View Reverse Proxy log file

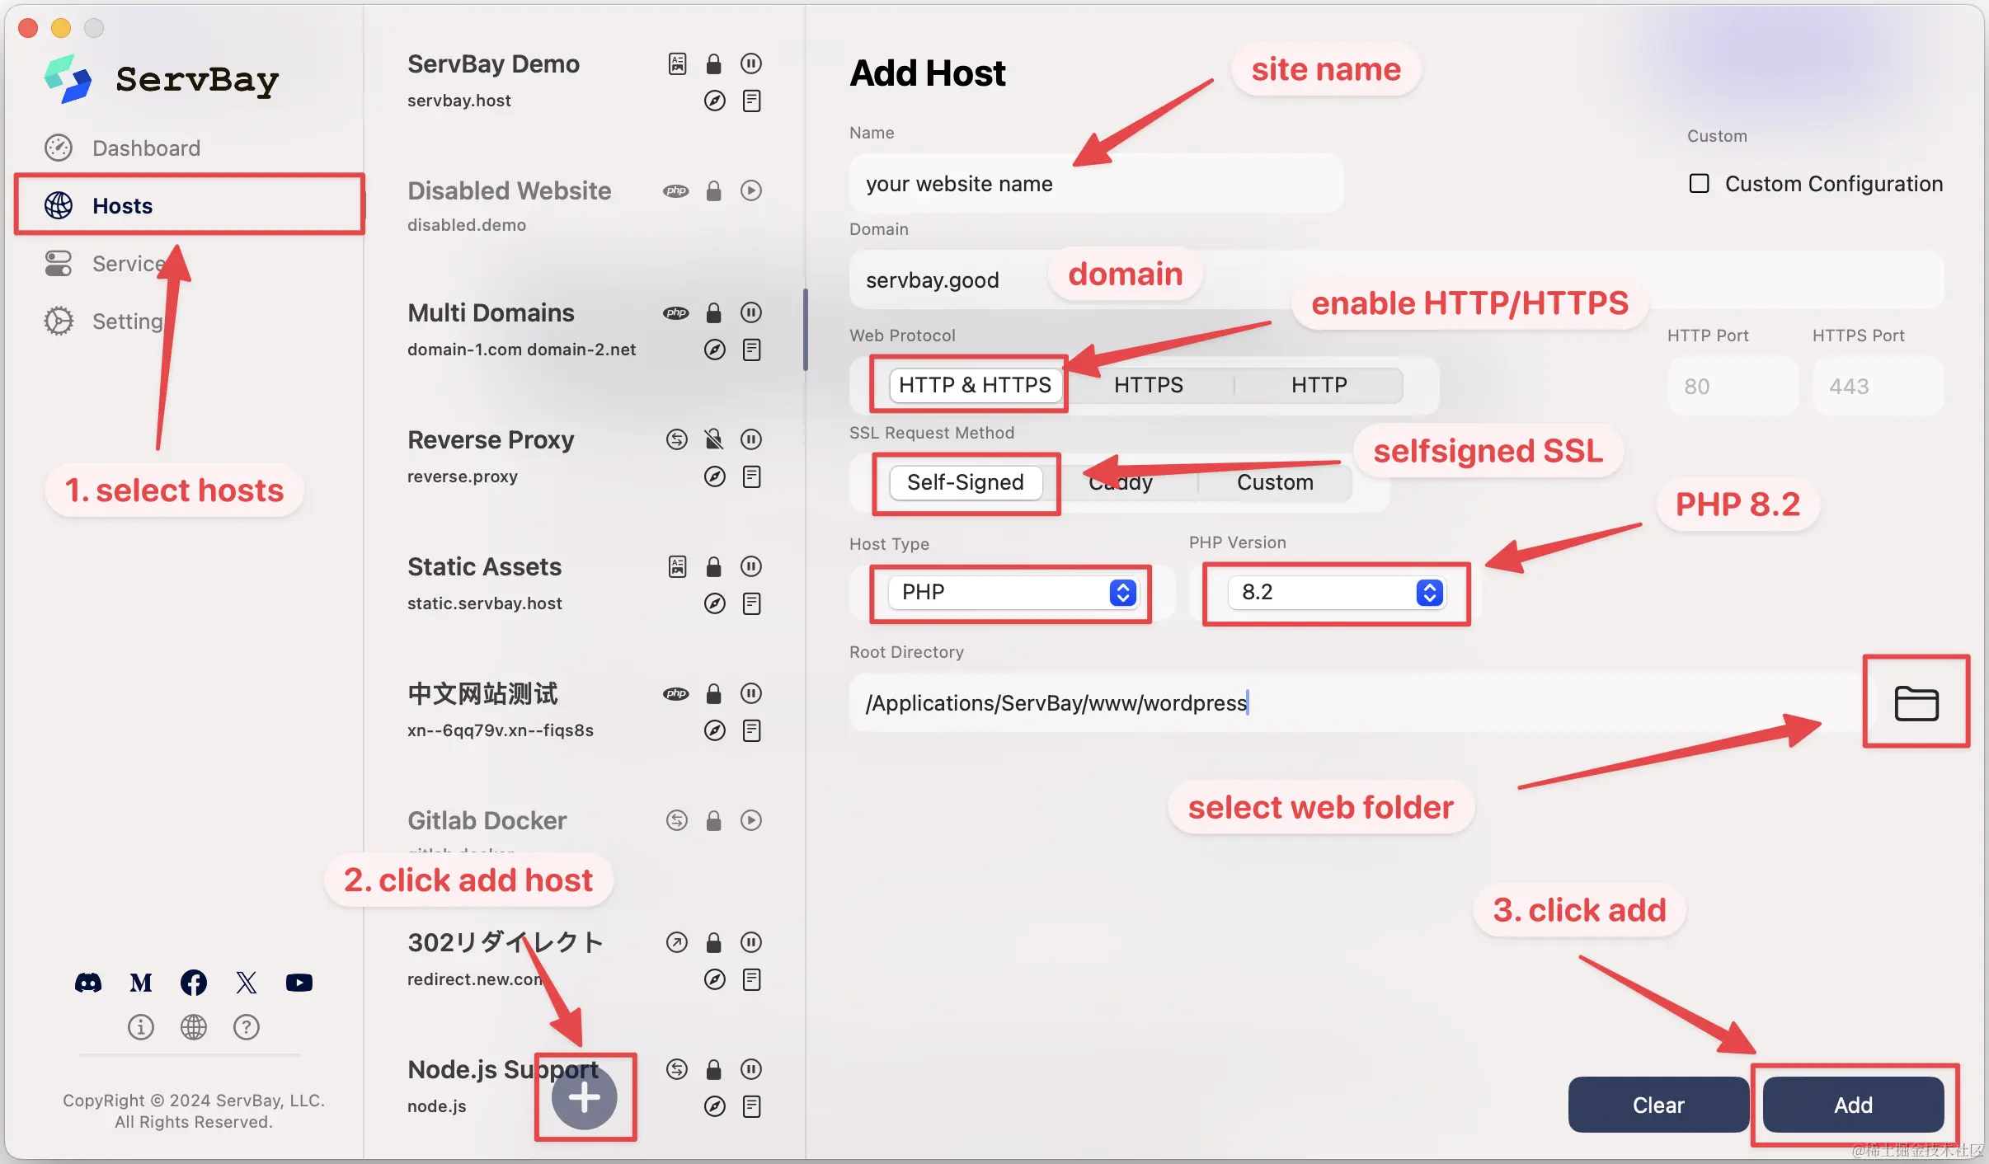(x=751, y=476)
